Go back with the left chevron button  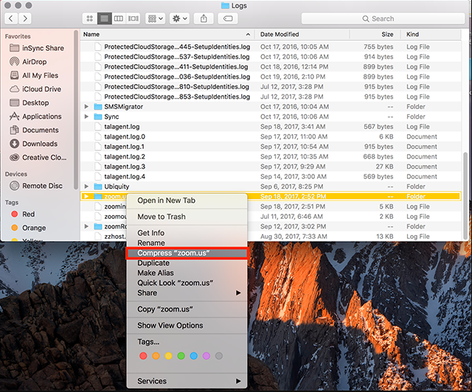(x=11, y=18)
